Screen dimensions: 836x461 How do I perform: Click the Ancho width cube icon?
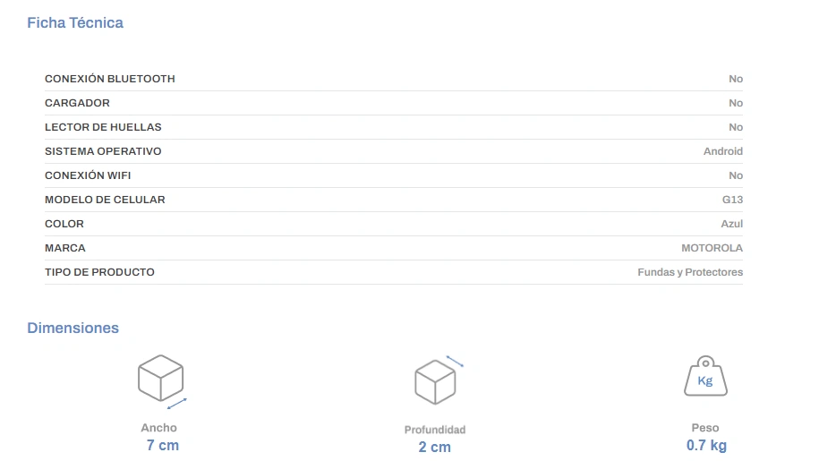click(x=161, y=379)
